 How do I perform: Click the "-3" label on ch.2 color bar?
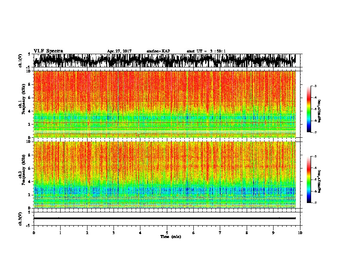pyautogui.click(x=315, y=157)
